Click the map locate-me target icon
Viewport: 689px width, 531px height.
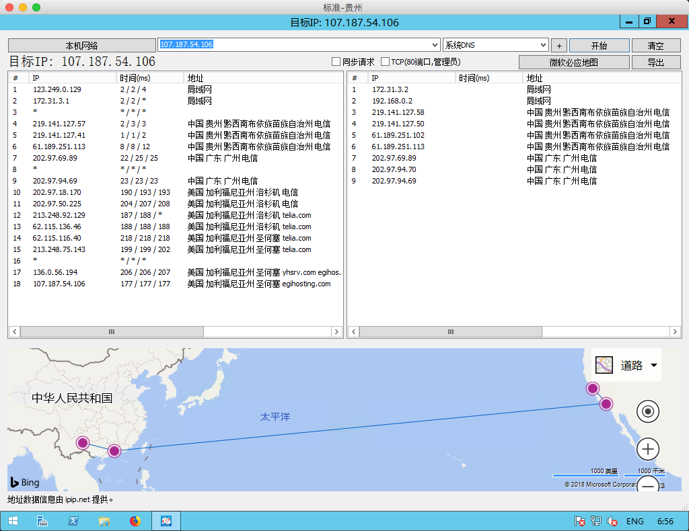click(x=648, y=411)
